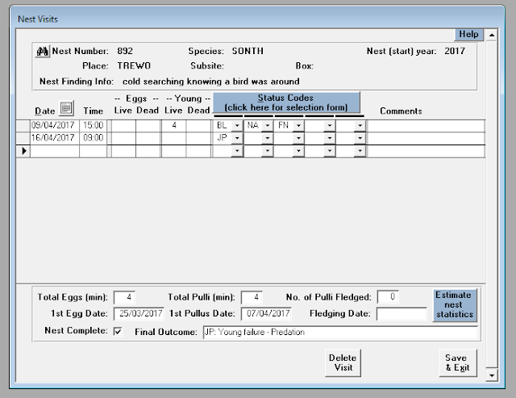Open the BL status code dropdown
The height and width of the screenshot is (398, 516).
click(237, 125)
